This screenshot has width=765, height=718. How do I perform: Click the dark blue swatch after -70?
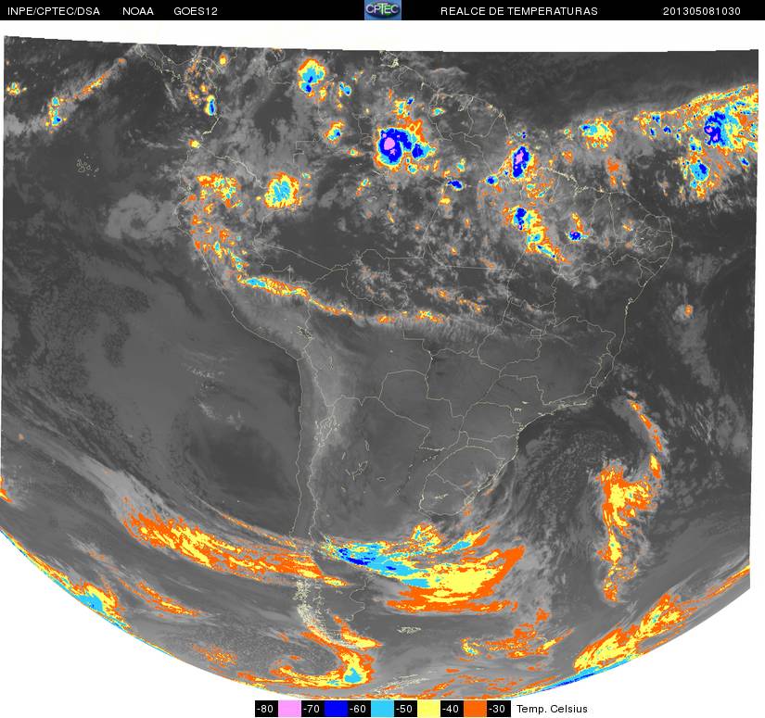click(335, 709)
